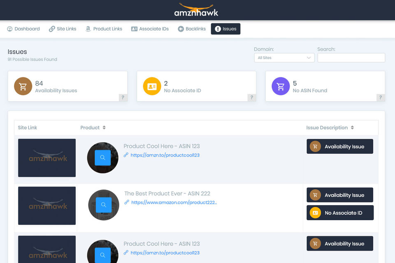The height and width of the screenshot is (263, 395).
Task: Switch to the Backlinks tab
Action: click(192, 29)
